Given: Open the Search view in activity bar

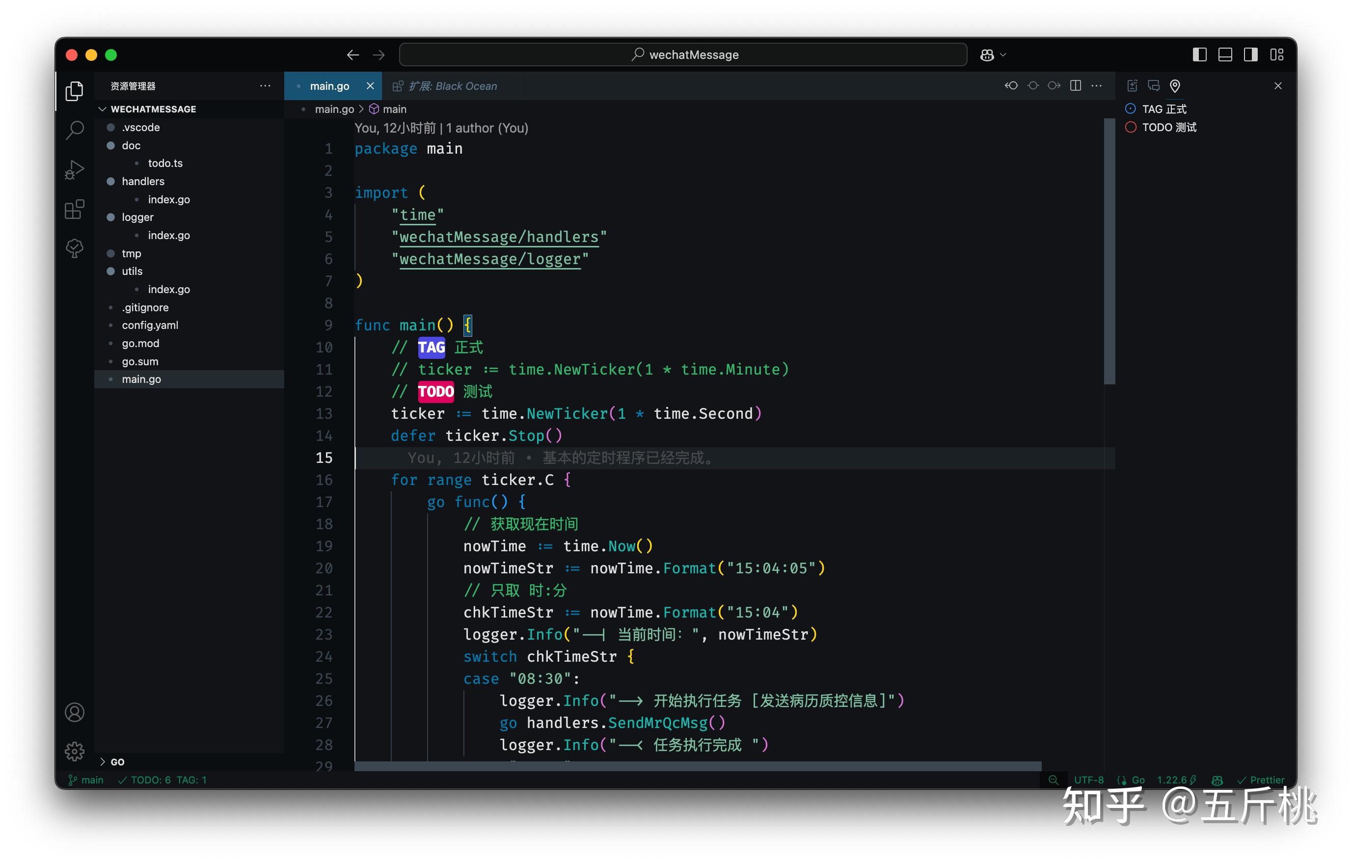Looking at the screenshot, I should (75, 130).
